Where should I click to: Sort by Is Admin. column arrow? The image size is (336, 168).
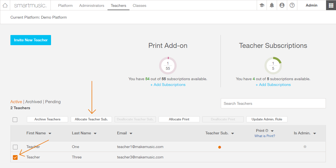pos(315,134)
